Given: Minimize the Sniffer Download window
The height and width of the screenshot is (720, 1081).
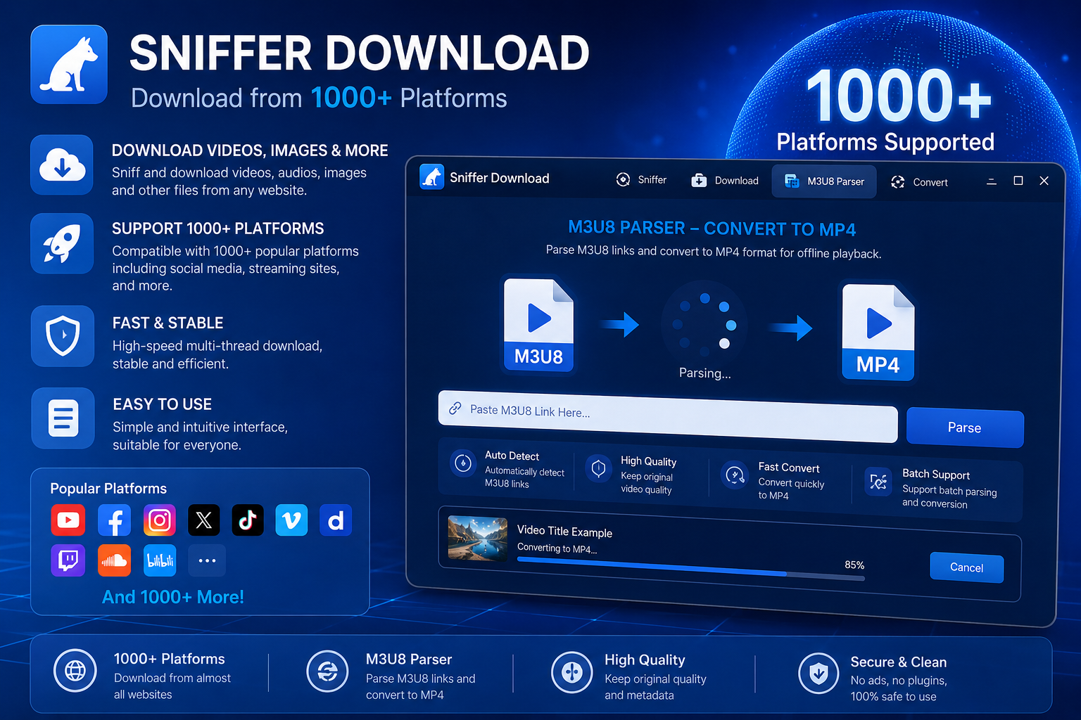Looking at the screenshot, I should tap(992, 181).
